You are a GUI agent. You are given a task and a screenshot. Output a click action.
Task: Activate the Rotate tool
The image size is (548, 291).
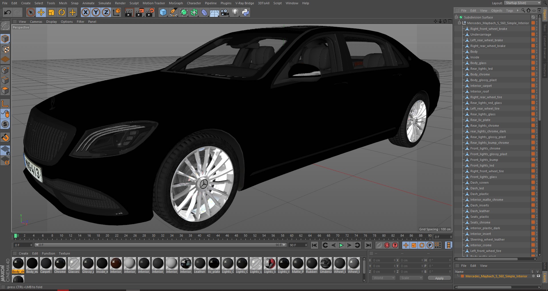pyautogui.click(x=62, y=12)
